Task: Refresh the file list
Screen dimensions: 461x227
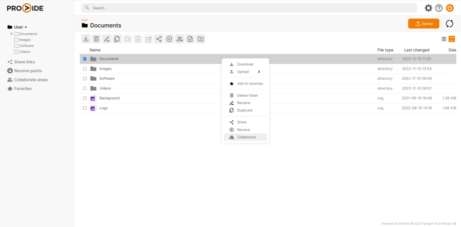Action: click(x=450, y=24)
